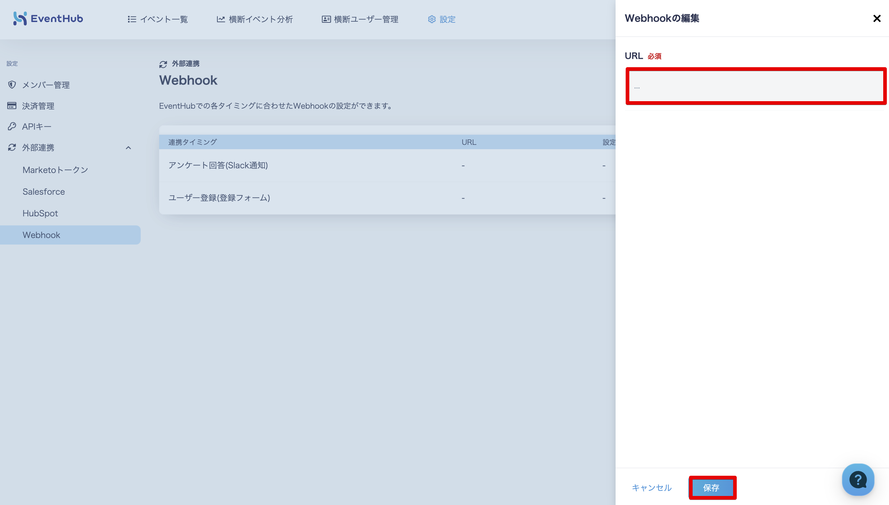This screenshot has height=505, width=889.
Task: Select the 外部連携 sidebar section
Action: [38, 147]
